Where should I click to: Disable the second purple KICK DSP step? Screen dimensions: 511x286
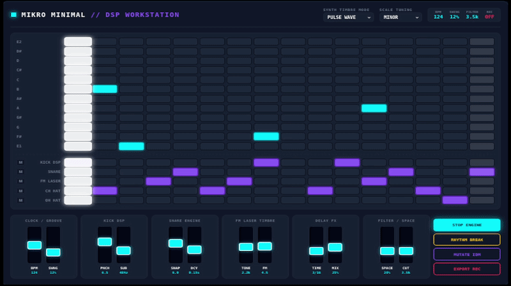click(347, 162)
